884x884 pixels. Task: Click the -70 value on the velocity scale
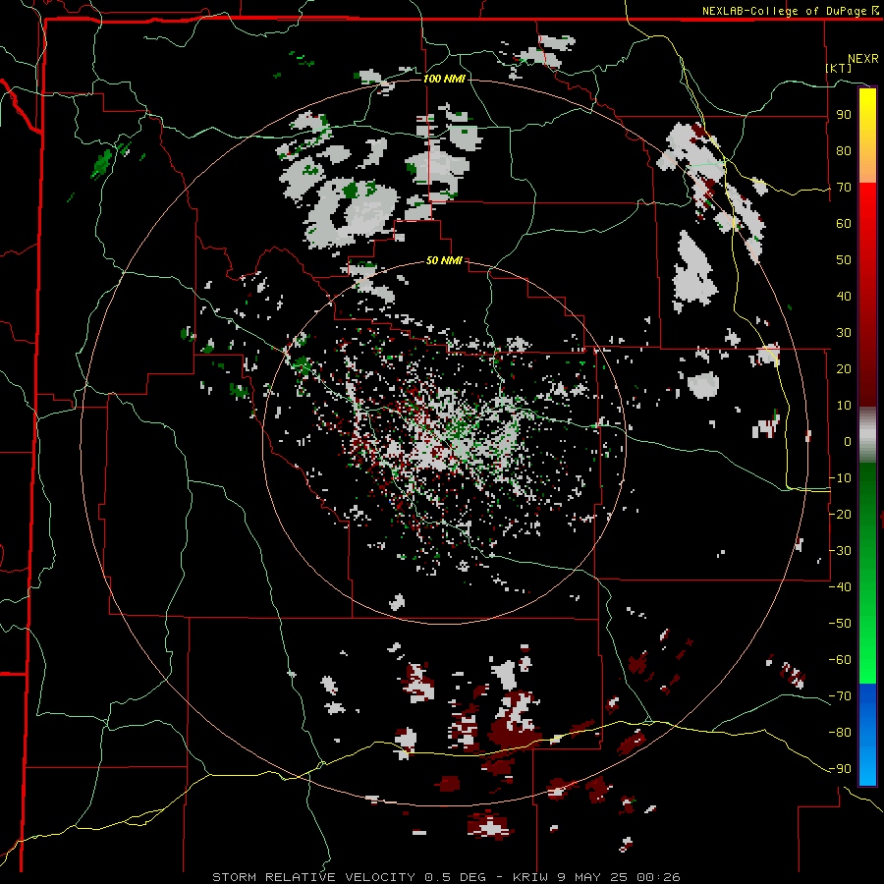[x=840, y=696]
